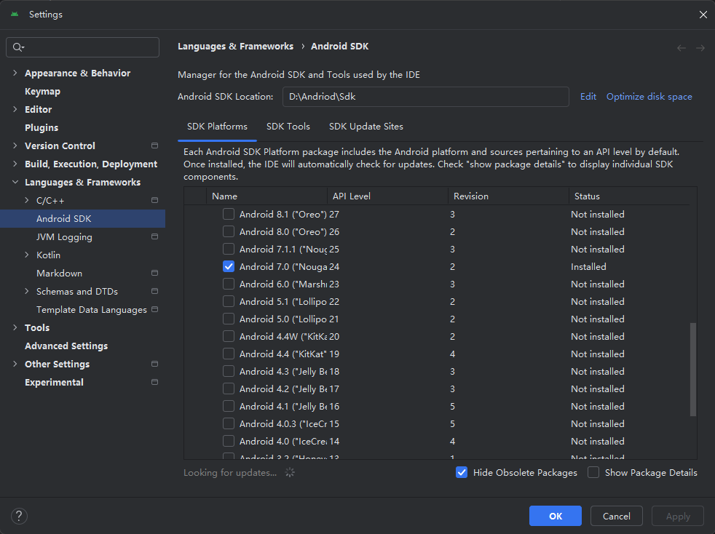Toggle Hide Obsolete Packages checkbox
This screenshot has height=534, width=715.
[x=462, y=472]
